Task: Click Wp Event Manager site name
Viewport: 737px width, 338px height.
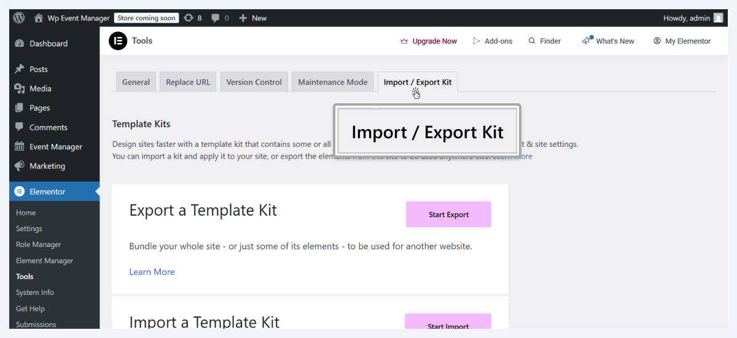Action: tap(79, 18)
